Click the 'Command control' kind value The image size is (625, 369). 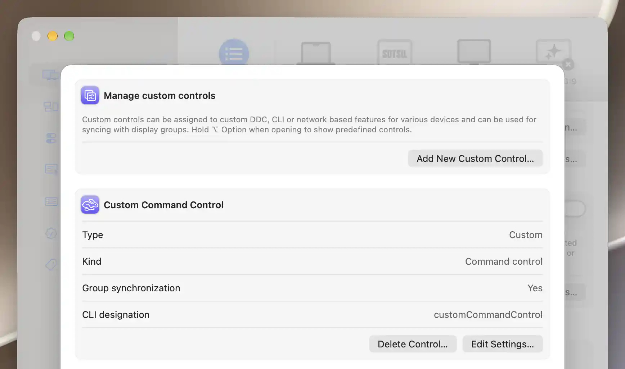[x=504, y=261]
